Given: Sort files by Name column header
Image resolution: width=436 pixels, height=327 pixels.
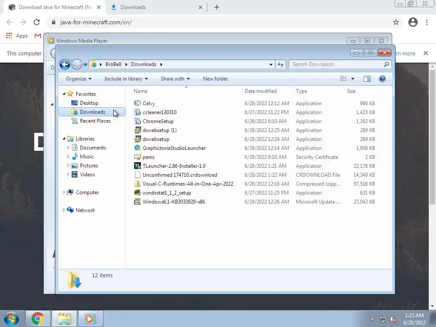Looking at the screenshot, I should pyautogui.click(x=186, y=91).
